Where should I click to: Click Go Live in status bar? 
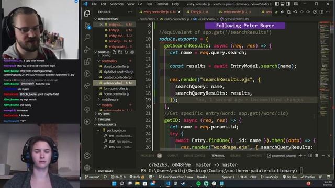(x=290, y=177)
